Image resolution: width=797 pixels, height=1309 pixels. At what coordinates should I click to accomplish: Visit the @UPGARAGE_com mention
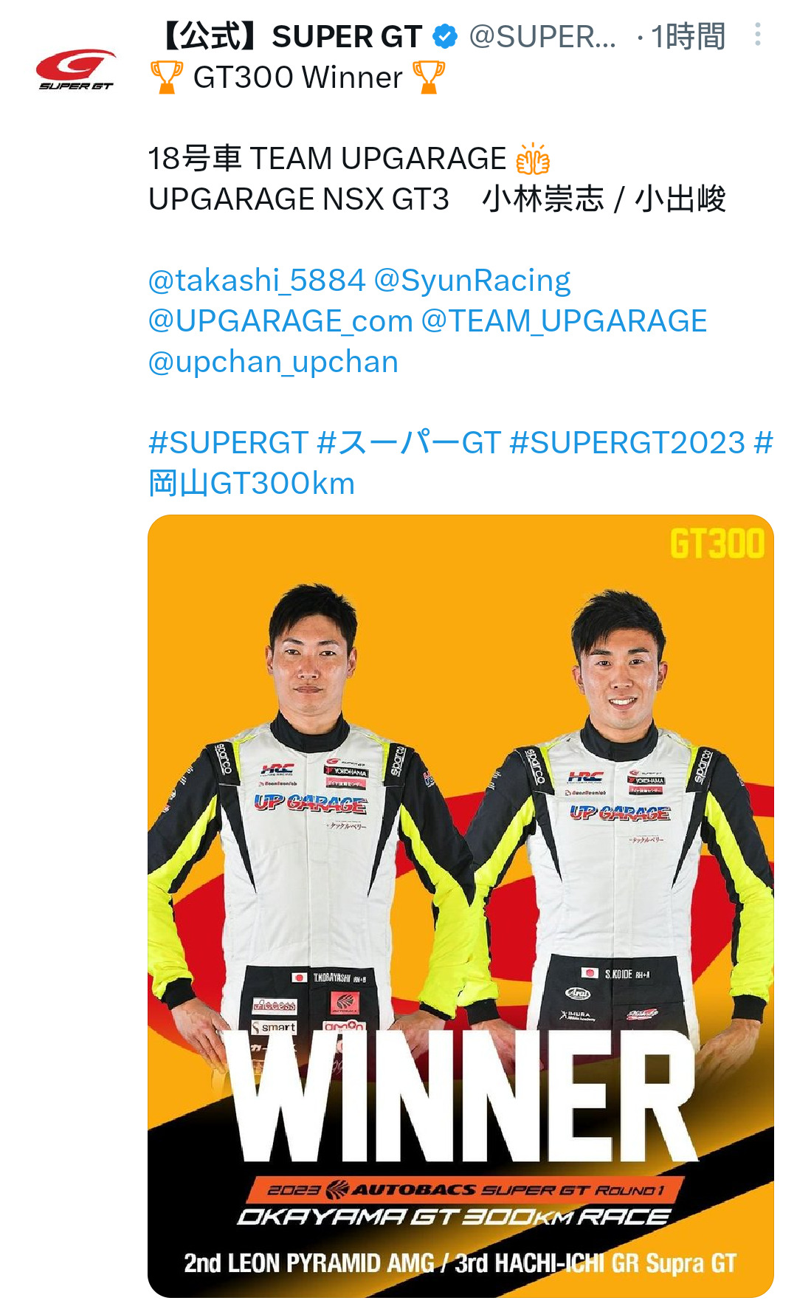coord(280,321)
